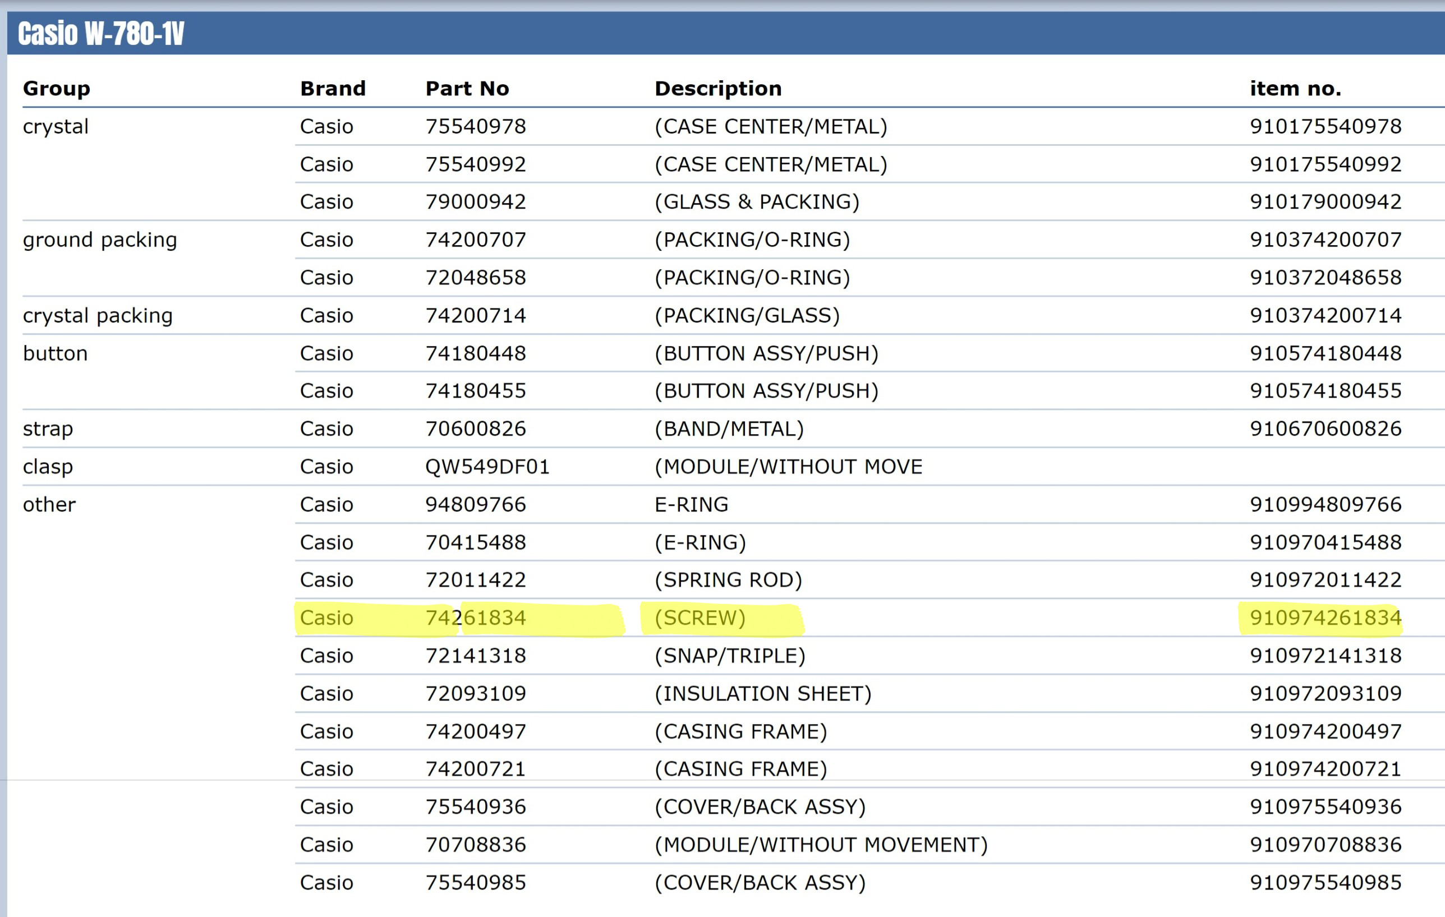
Task: Click the Group column header
Action: click(57, 89)
